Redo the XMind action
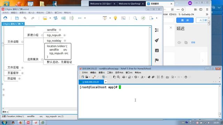 (x=33, y=18)
